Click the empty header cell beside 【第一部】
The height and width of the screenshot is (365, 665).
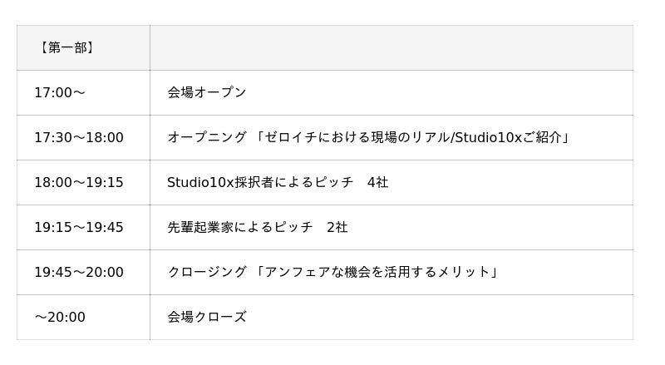391,47
